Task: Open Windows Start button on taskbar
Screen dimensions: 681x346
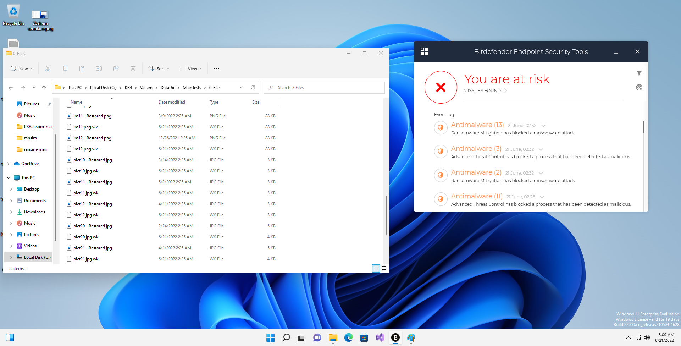Action: [x=270, y=337]
